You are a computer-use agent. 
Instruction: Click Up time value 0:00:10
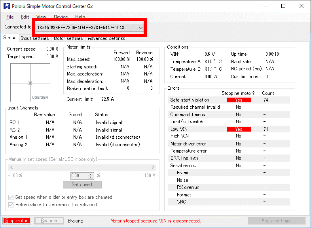click(x=272, y=54)
